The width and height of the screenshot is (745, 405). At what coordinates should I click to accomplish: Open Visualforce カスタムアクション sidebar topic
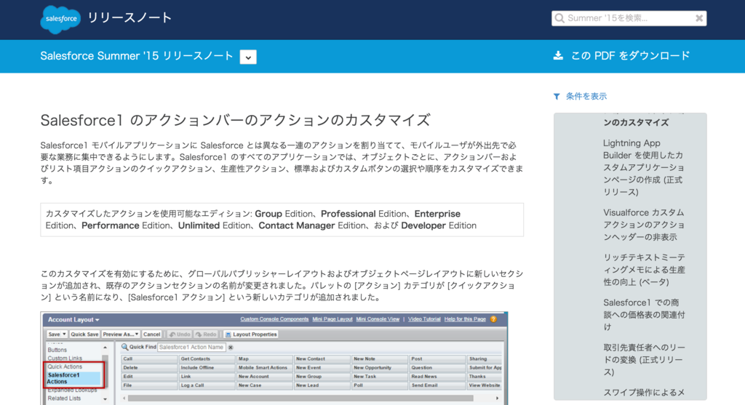click(x=643, y=225)
